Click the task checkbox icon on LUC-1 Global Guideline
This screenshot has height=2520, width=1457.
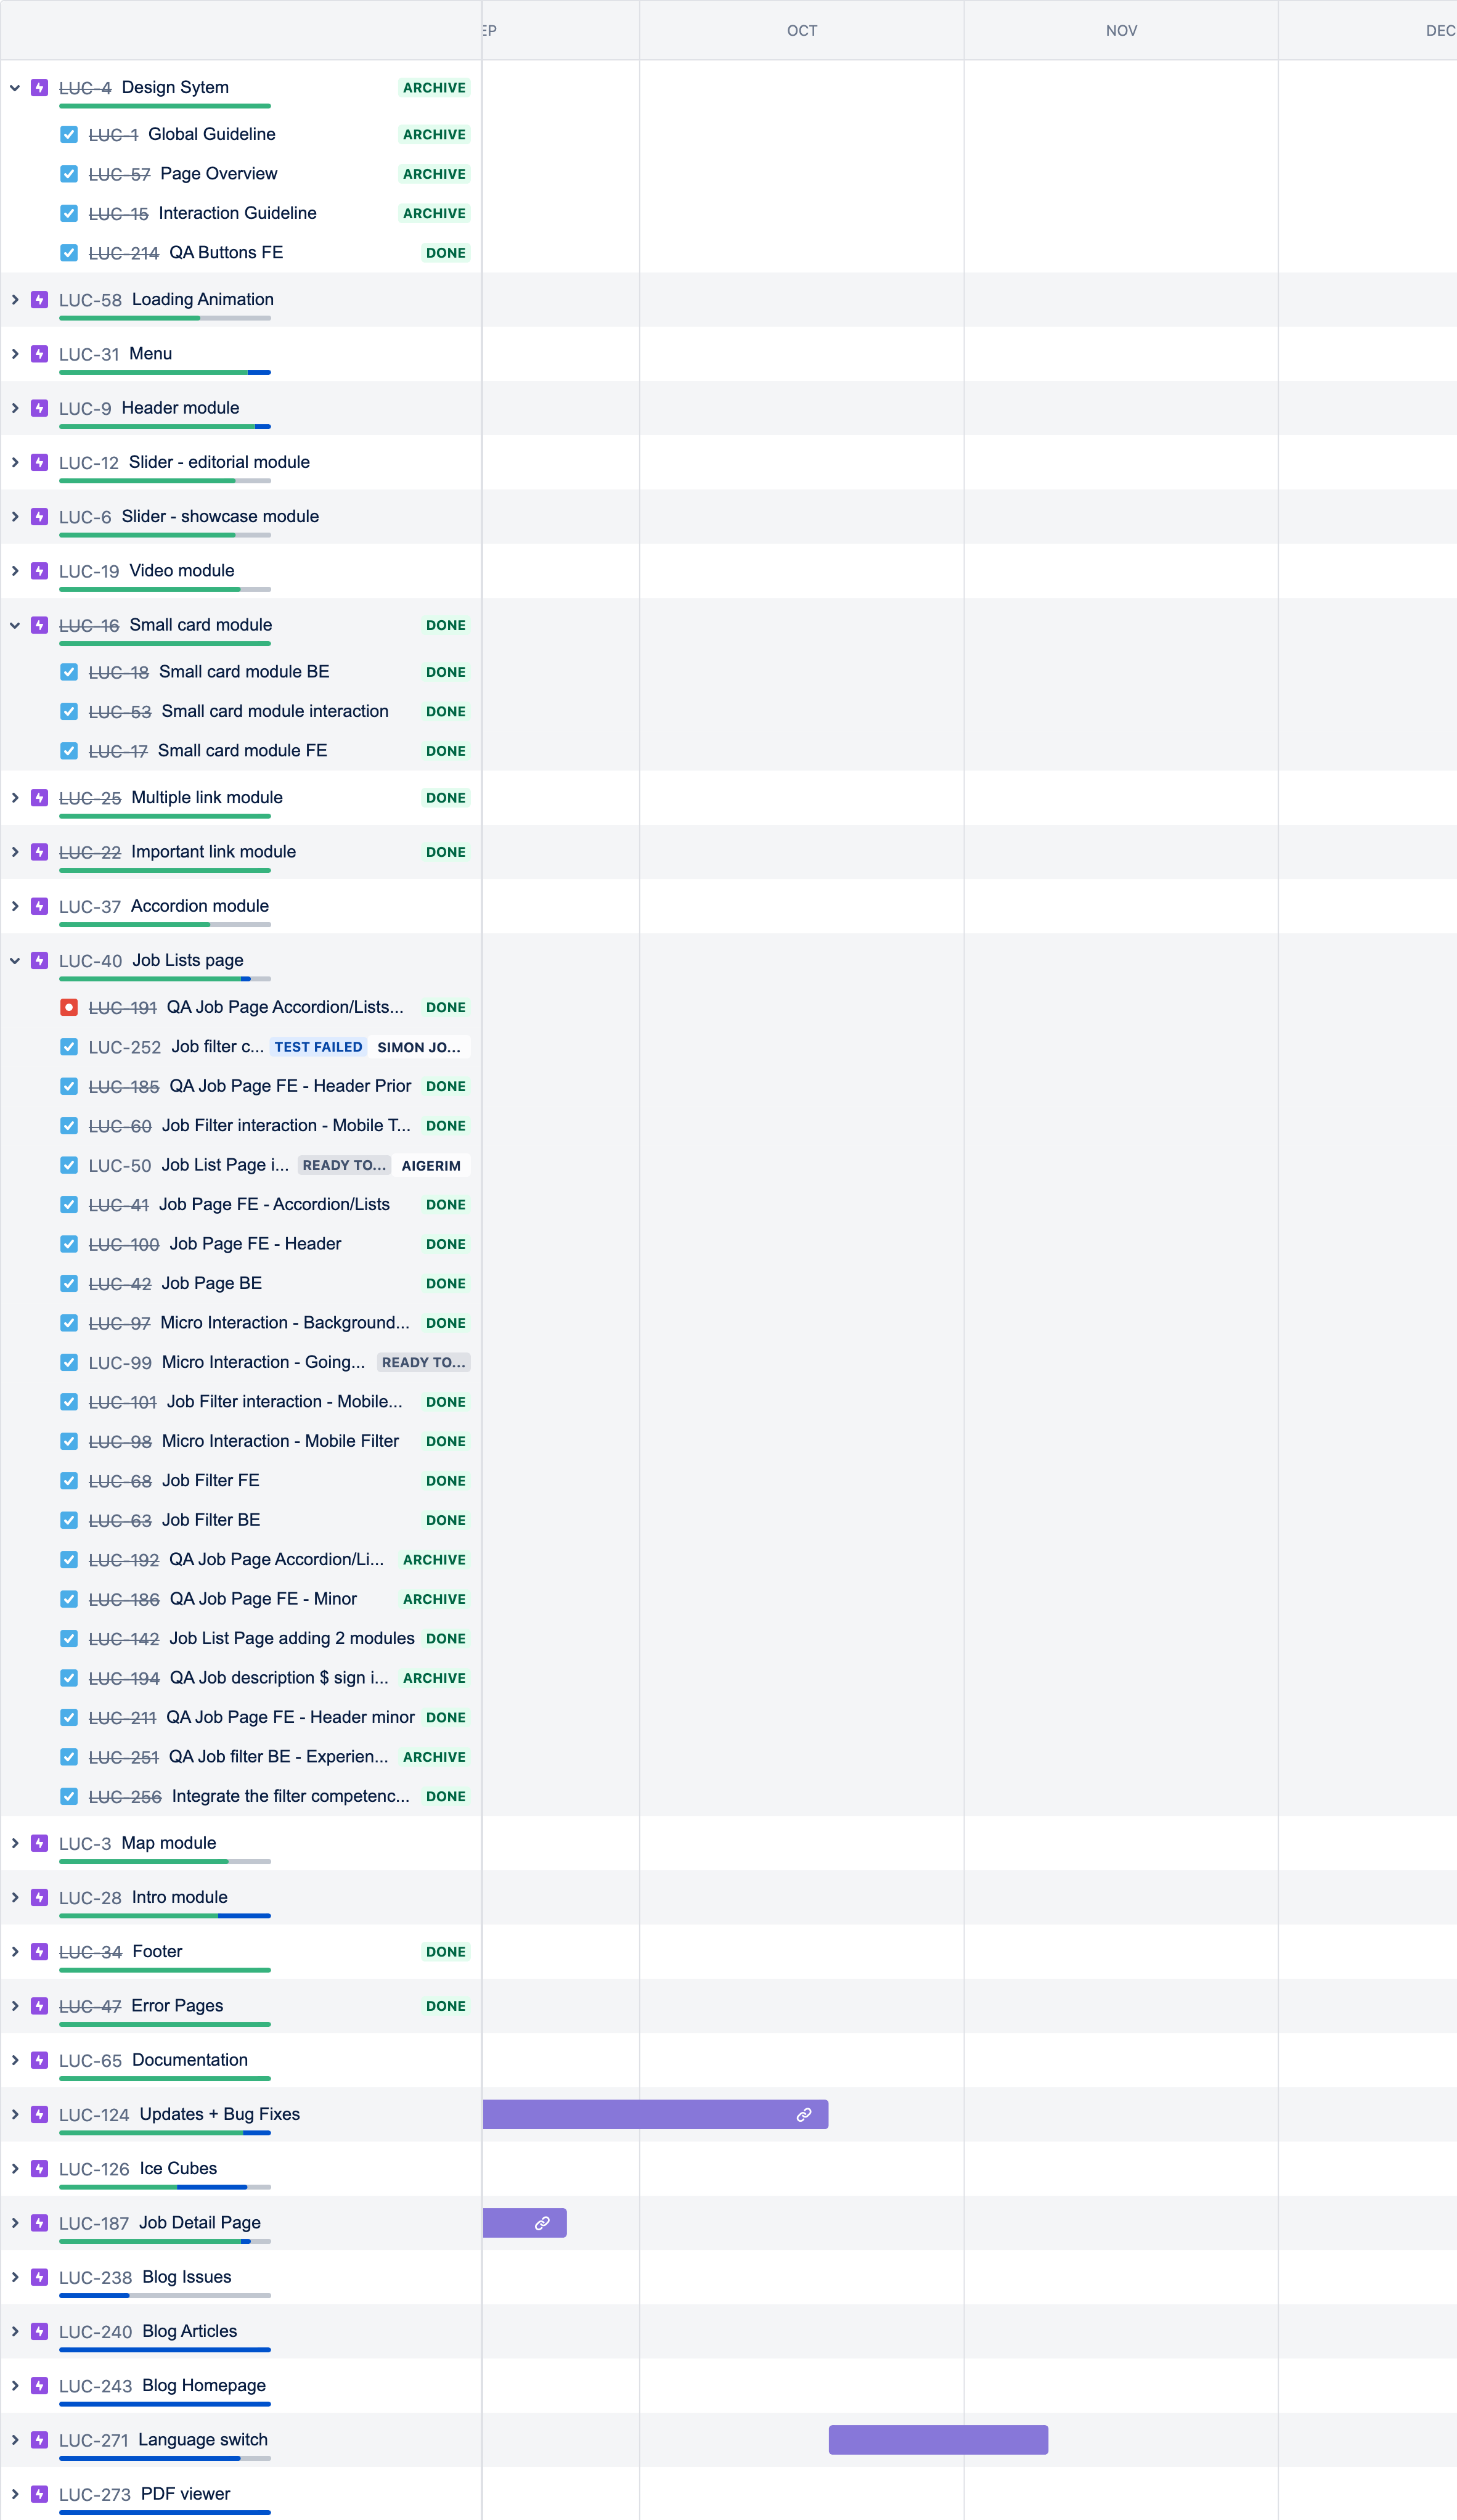tap(69, 134)
